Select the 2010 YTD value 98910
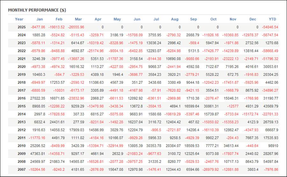Viewport: 287px width, 177px height. coord(273,146)
